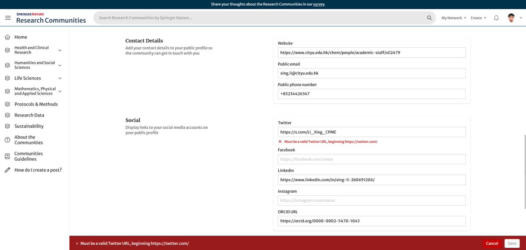Expand Mathematics, Physical and Applied Sciences chevron
526x250 pixels.
click(x=60, y=91)
